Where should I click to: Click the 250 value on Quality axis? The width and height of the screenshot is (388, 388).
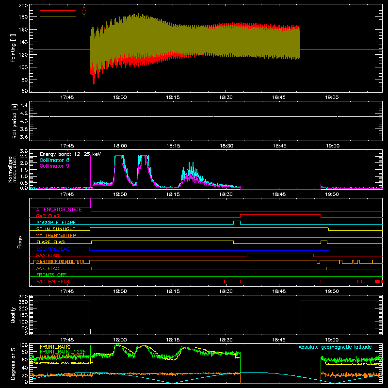tap(23, 302)
